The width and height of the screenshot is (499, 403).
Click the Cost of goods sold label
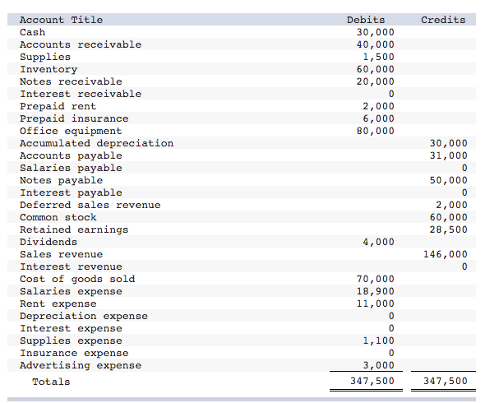(77, 279)
